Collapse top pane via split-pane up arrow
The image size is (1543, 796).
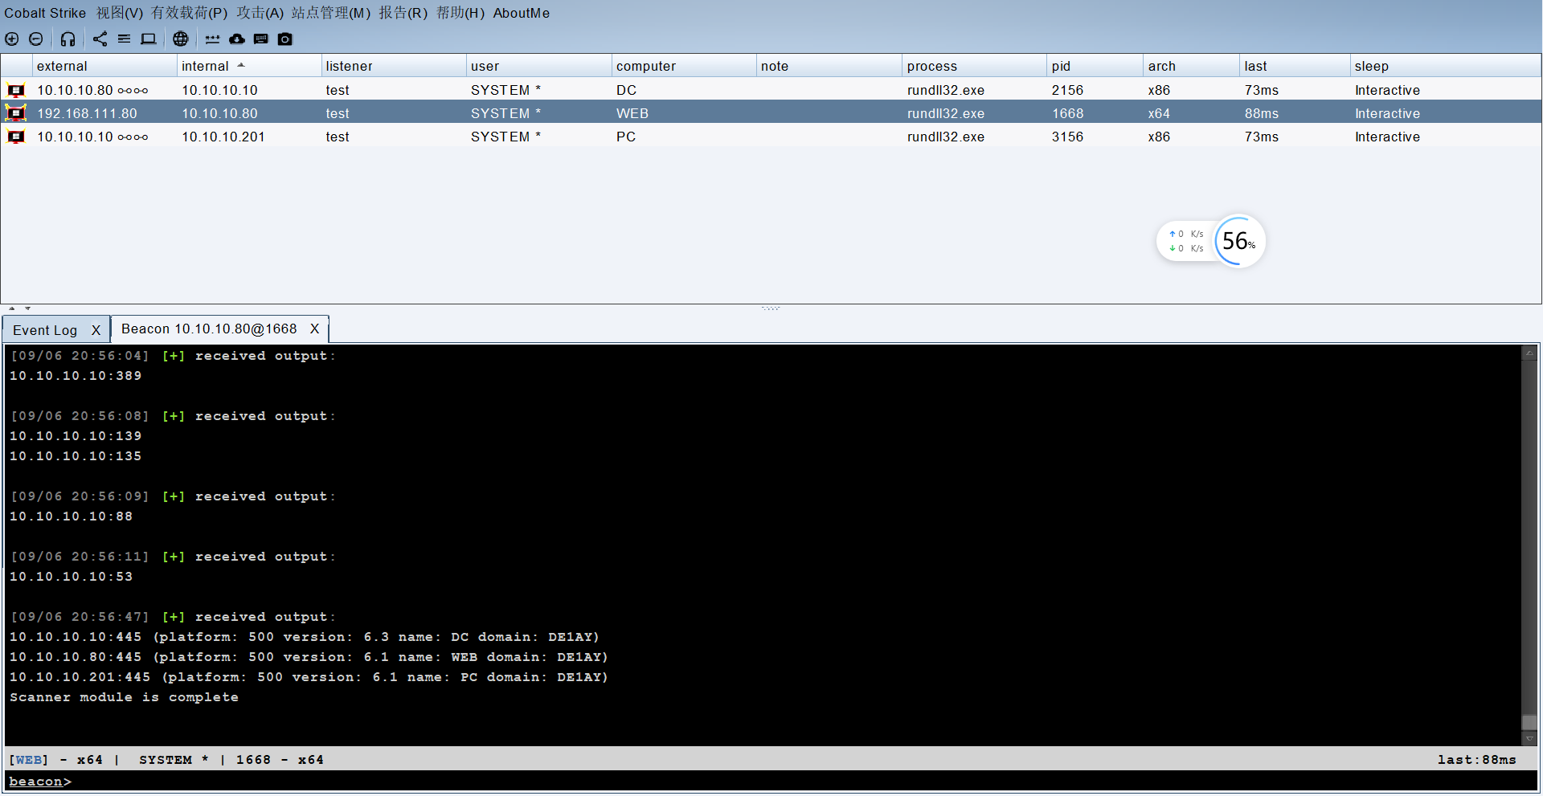point(12,308)
